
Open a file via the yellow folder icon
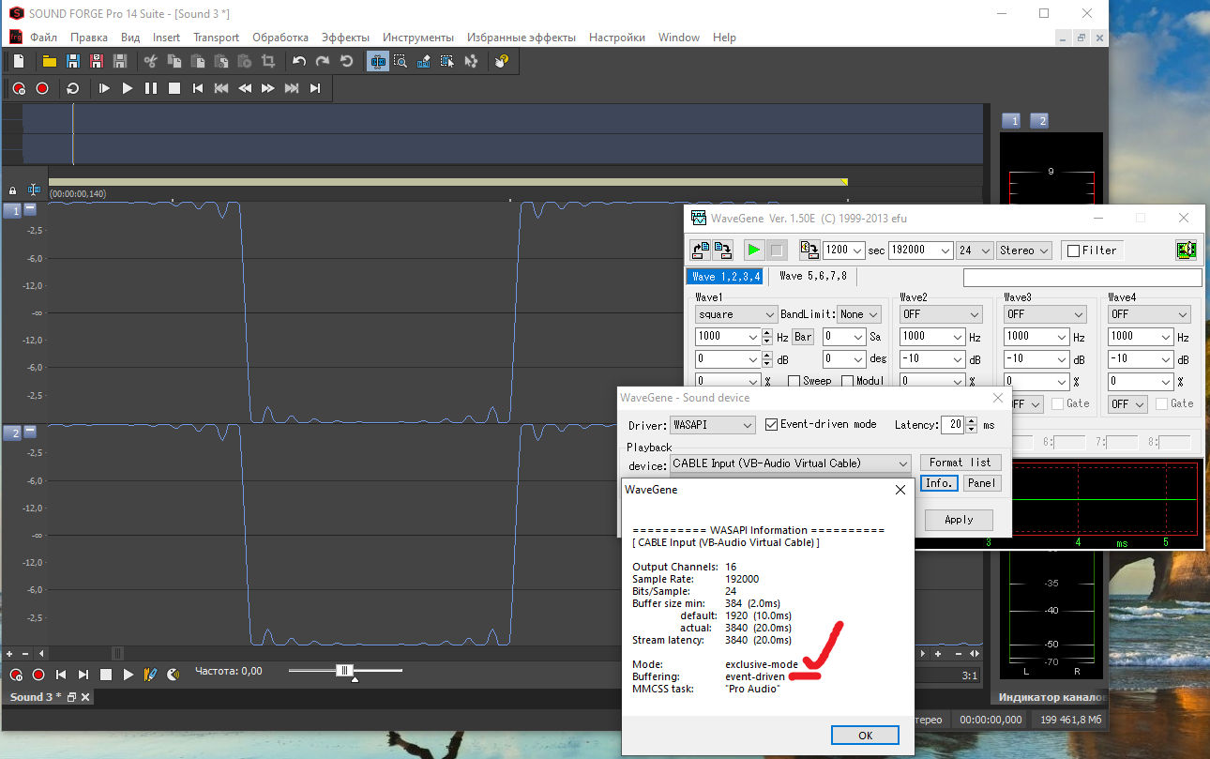point(49,61)
